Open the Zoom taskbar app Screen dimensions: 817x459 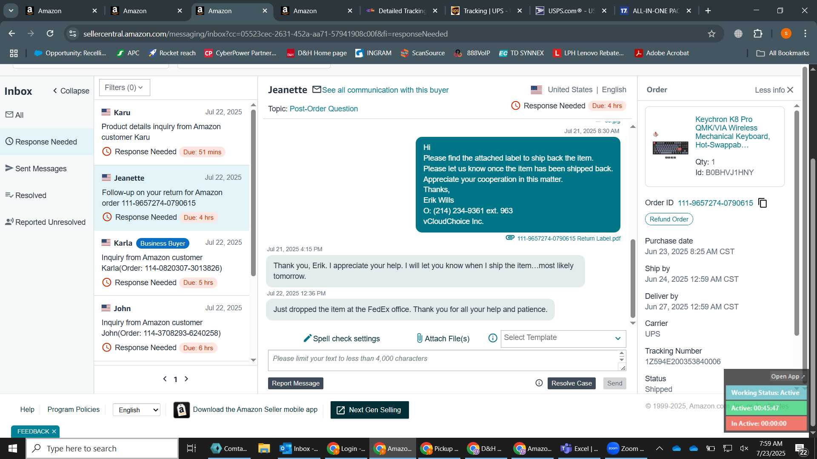pos(626,448)
